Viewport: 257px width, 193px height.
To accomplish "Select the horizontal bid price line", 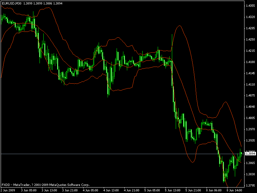I will pos(122,154).
